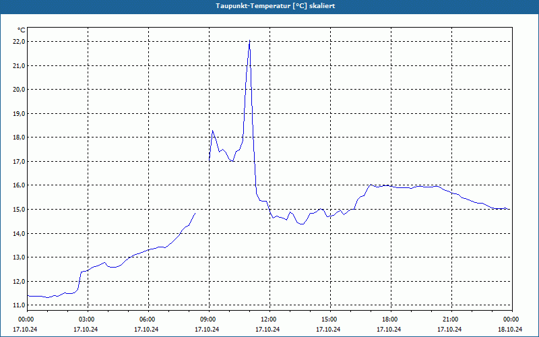Click the 06:00 time label
This screenshot has width=539, height=337.
click(147, 319)
